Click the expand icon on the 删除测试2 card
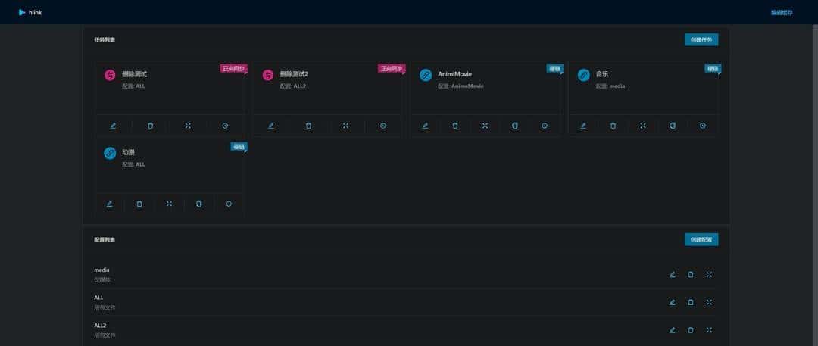 (345, 126)
